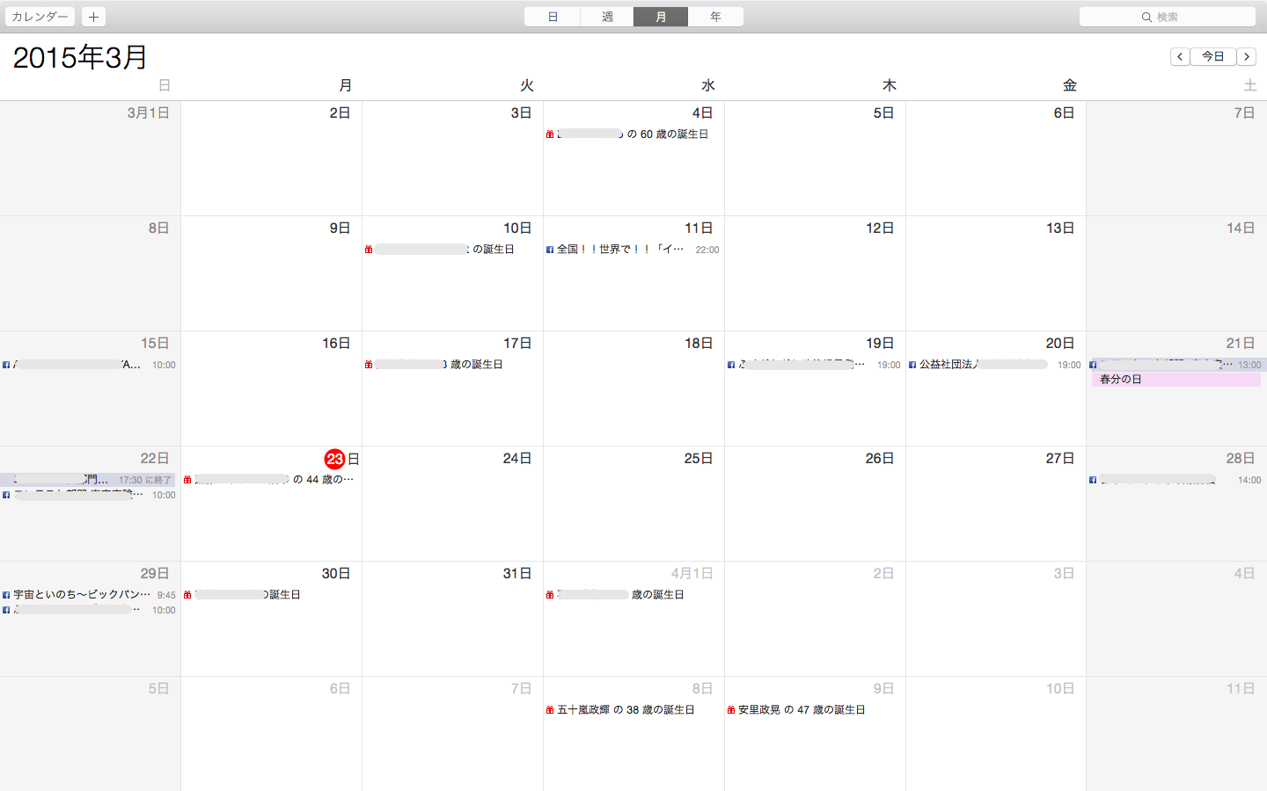Viewport: 1267px width, 791px height.
Task: Select the 2日 date number in March
Action: 341,113
